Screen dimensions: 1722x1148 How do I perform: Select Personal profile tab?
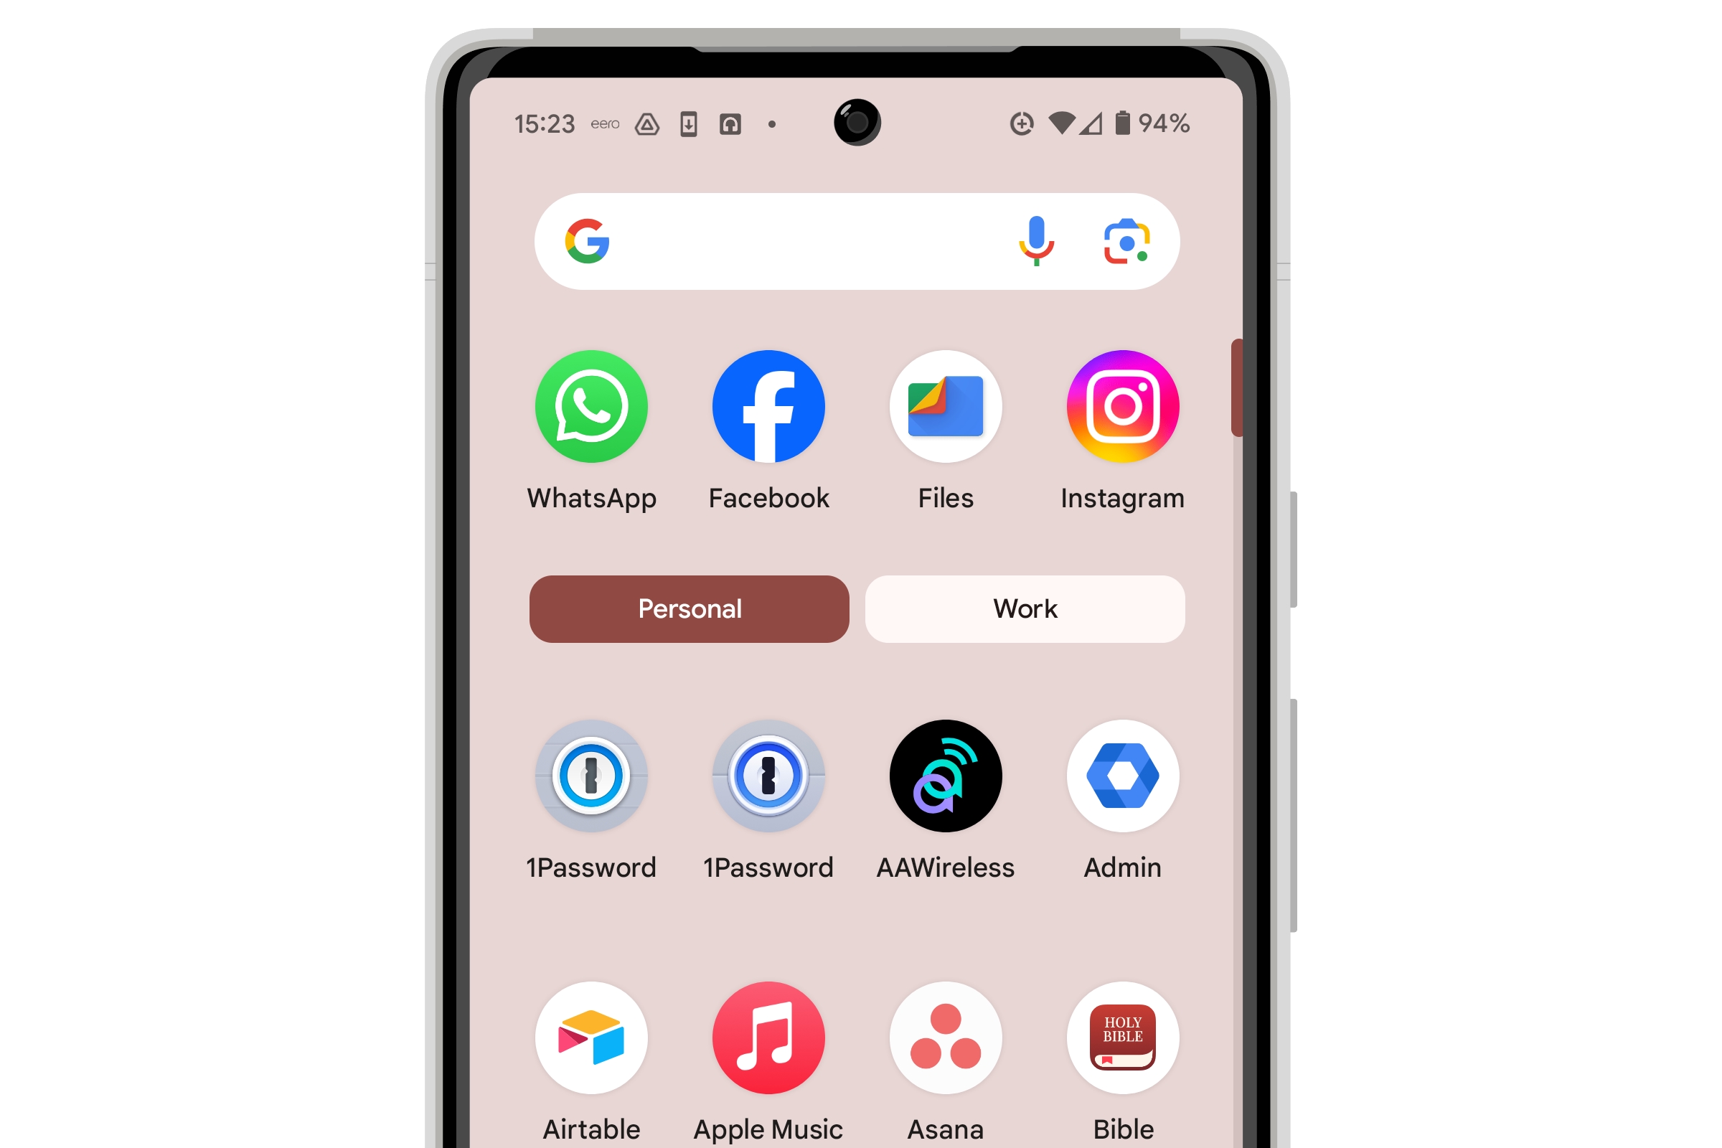tap(690, 607)
